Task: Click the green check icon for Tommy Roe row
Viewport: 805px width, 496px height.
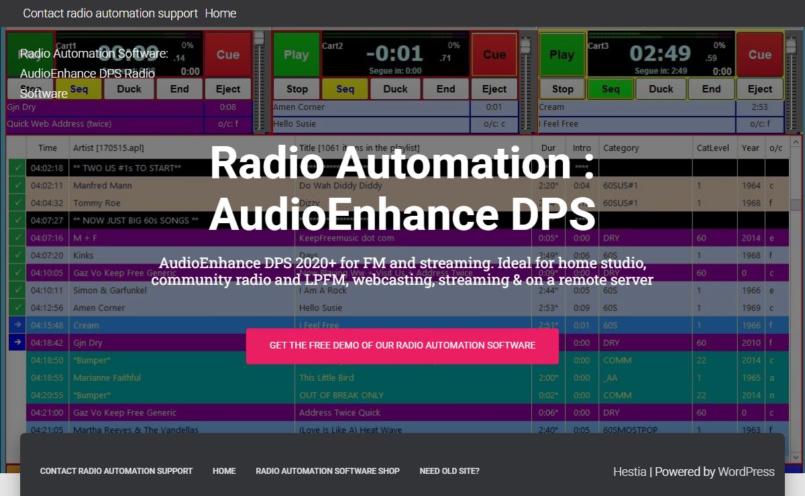Action: [17, 203]
